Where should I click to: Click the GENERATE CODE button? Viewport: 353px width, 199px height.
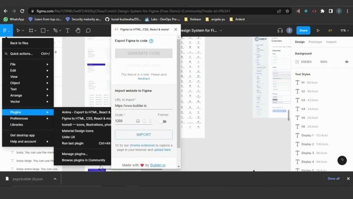point(143,53)
